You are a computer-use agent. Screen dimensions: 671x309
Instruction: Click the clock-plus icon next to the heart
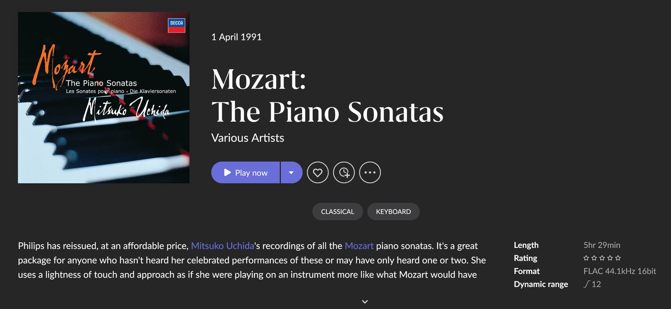(344, 172)
